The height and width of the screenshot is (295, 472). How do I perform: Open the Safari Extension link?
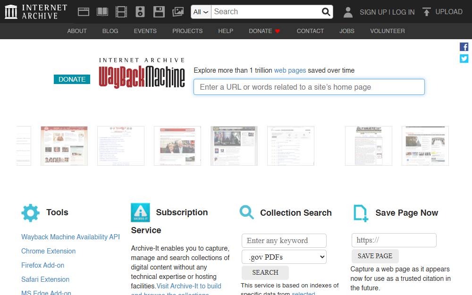click(45, 279)
